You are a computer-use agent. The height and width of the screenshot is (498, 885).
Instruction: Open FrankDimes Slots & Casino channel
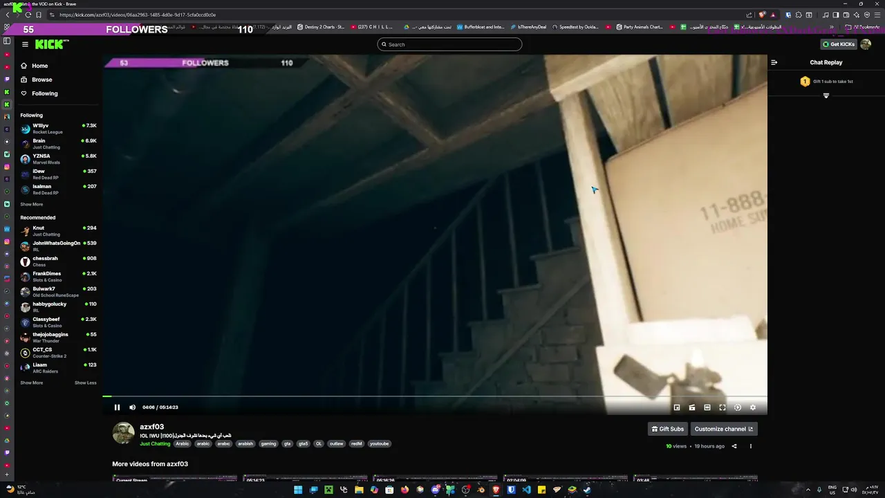58,277
